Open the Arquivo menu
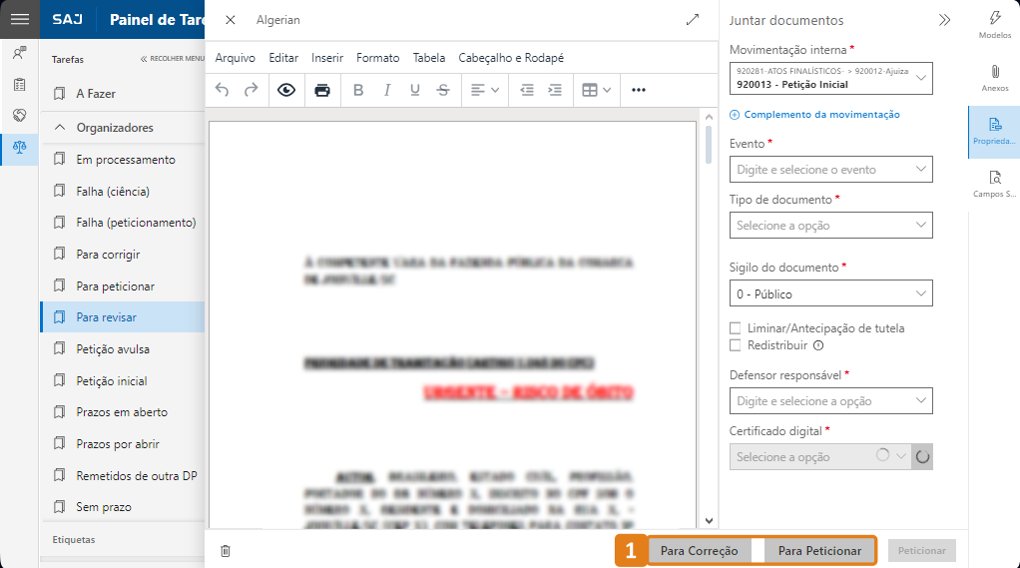The image size is (1020, 568). pyautogui.click(x=235, y=58)
